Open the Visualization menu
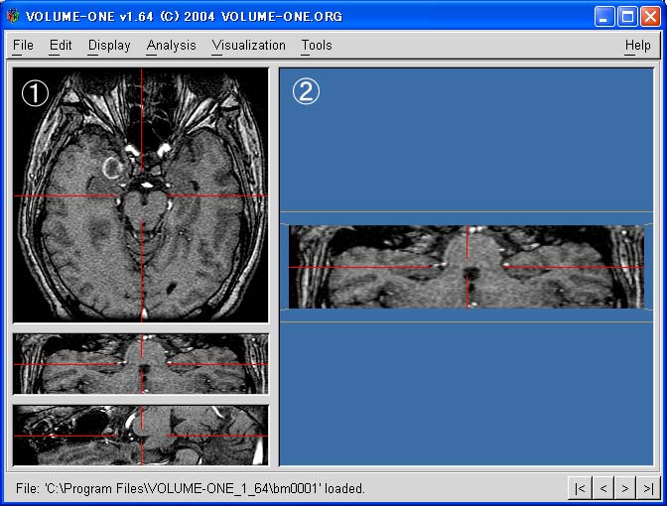667x506 pixels. (249, 45)
